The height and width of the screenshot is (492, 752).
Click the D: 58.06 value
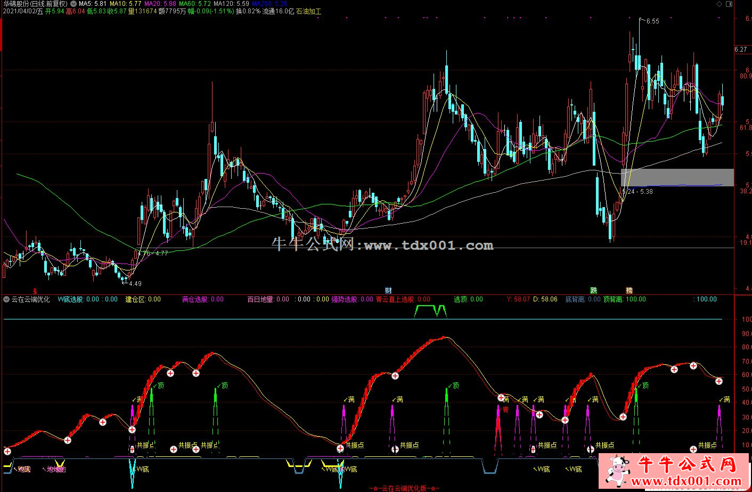point(545,299)
